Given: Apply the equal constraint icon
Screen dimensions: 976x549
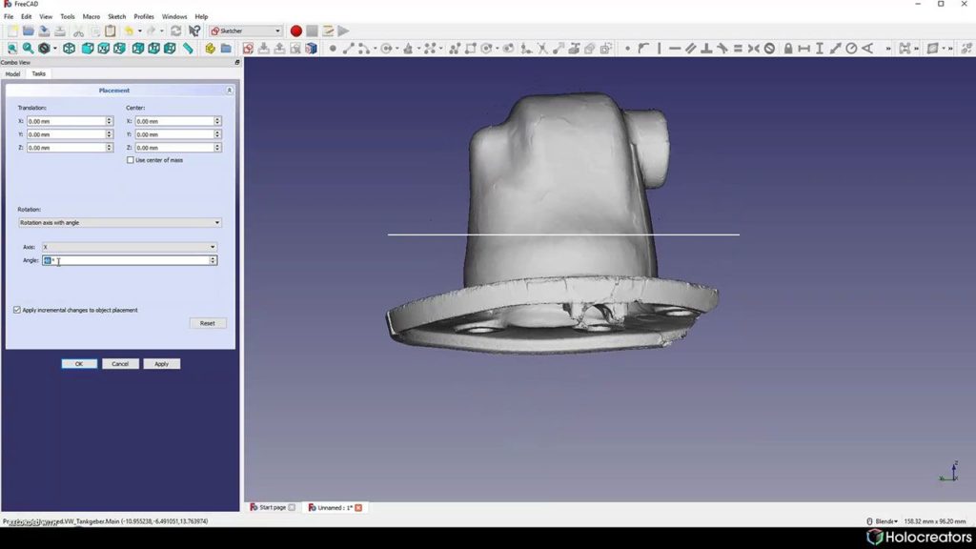Looking at the screenshot, I should click(x=738, y=49).
